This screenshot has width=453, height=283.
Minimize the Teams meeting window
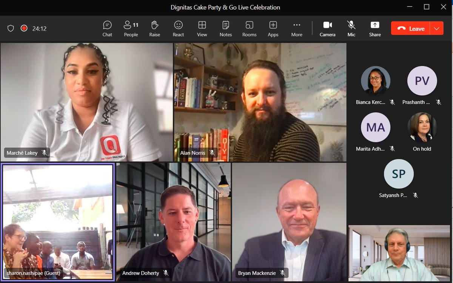(x=409, y=7)
